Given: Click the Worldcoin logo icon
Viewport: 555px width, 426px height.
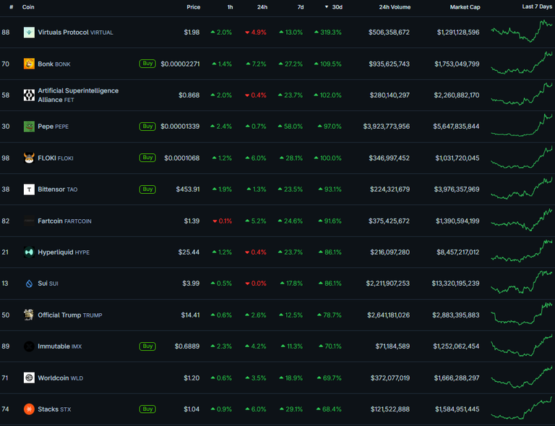Looking at the screenshot, I should point(29,378).
